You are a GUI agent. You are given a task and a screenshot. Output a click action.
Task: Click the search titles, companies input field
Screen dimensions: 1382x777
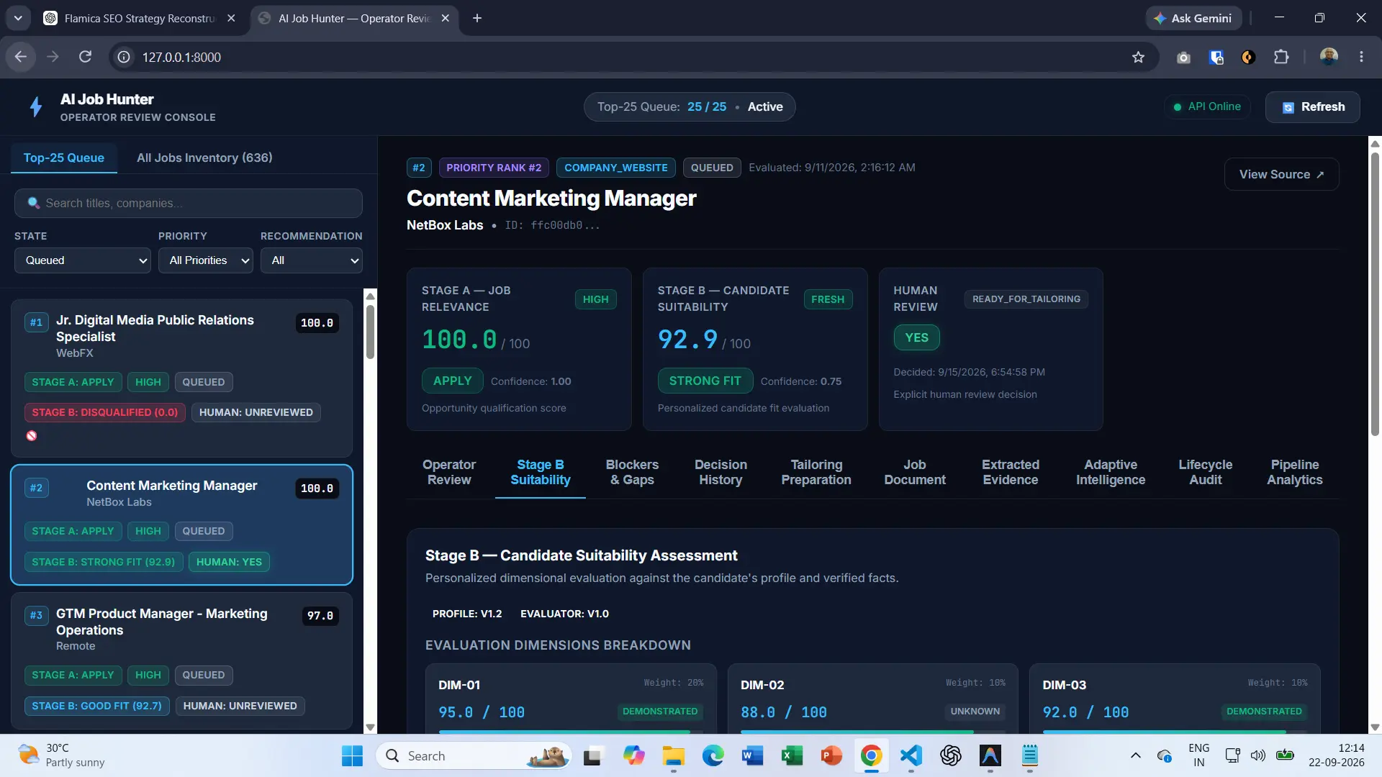pyautogui.click(x=189, y=203)
